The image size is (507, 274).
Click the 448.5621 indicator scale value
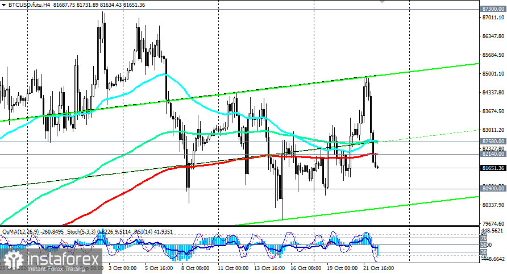(x=492, y=231)
